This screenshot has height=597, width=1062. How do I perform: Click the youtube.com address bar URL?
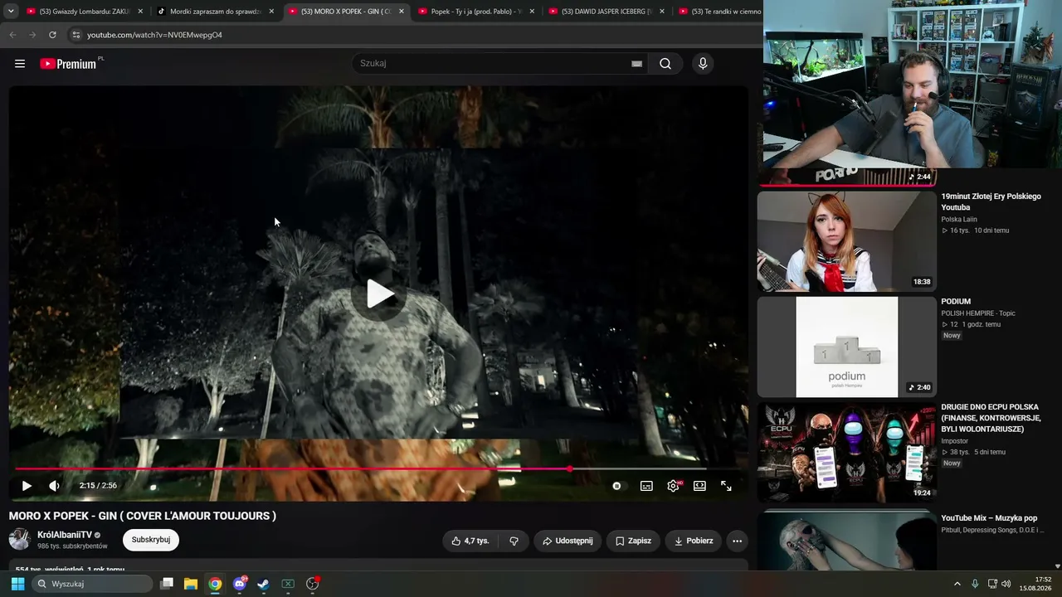154,35
